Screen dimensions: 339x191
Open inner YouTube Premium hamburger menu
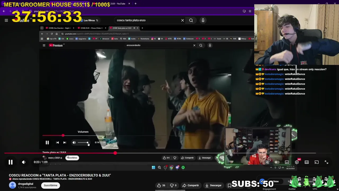(x=44, y=45)
